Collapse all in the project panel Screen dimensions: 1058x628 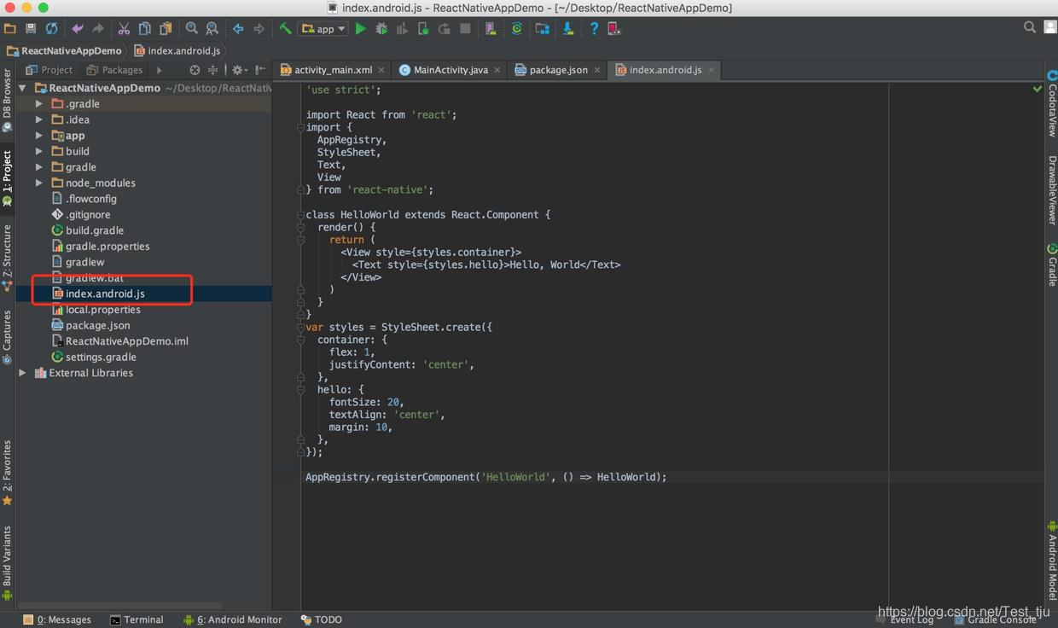(x=213, y=70)
